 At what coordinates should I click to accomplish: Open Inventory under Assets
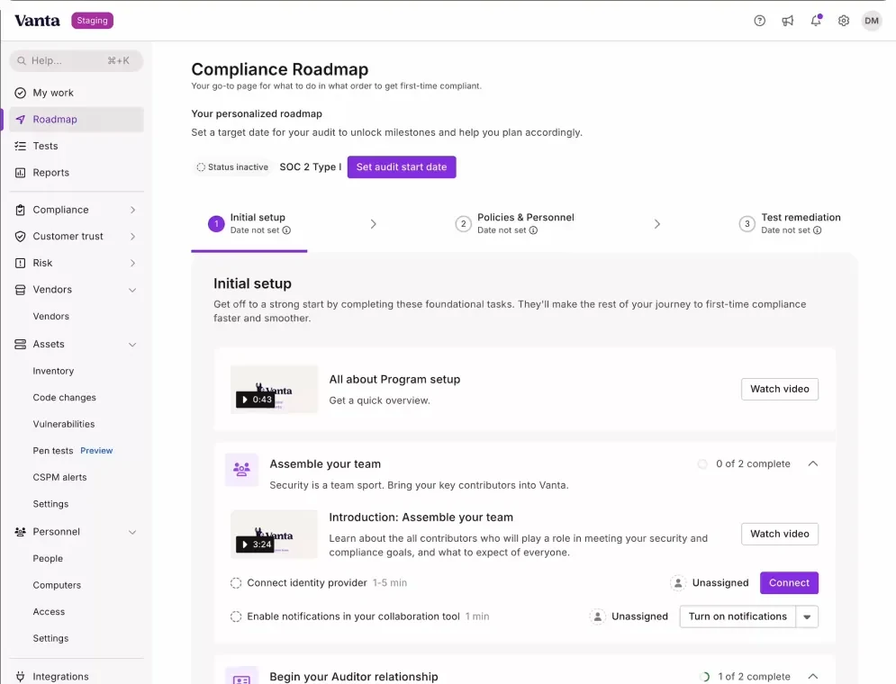53,371
